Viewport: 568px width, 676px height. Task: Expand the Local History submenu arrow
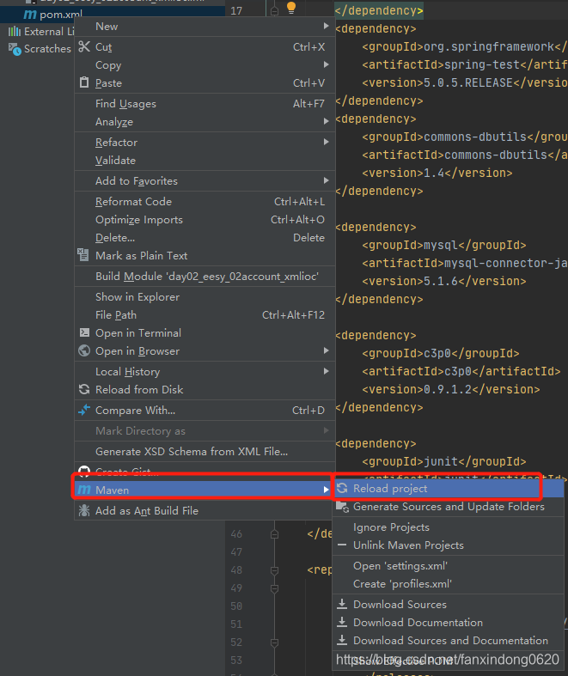click(x=326, y=371)
